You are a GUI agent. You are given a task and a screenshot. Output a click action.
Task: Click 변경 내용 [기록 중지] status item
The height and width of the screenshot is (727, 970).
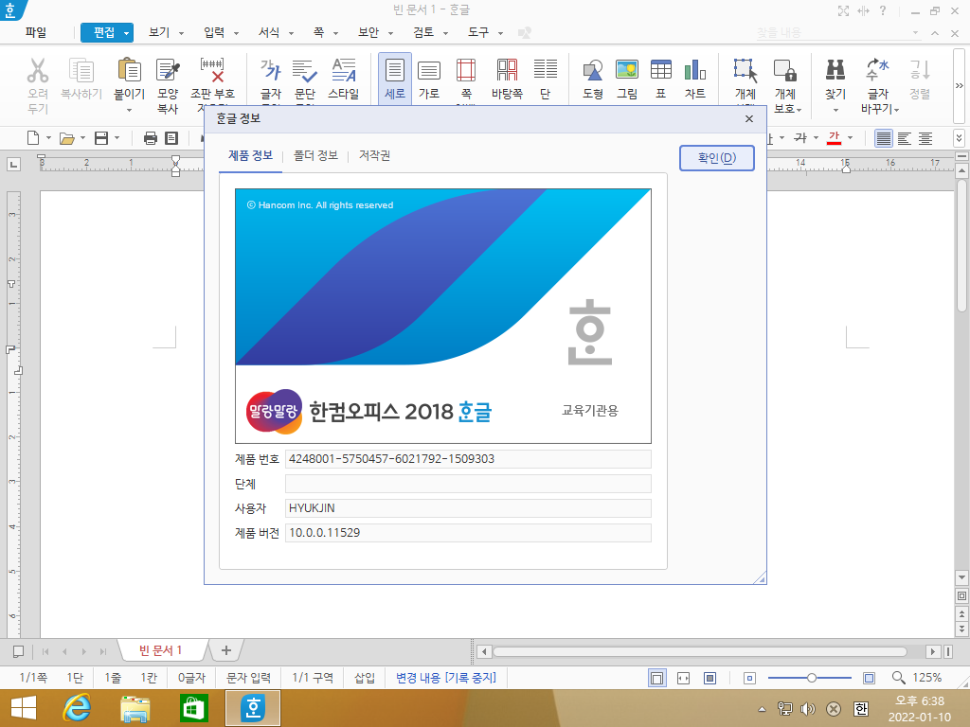[446, 678]
